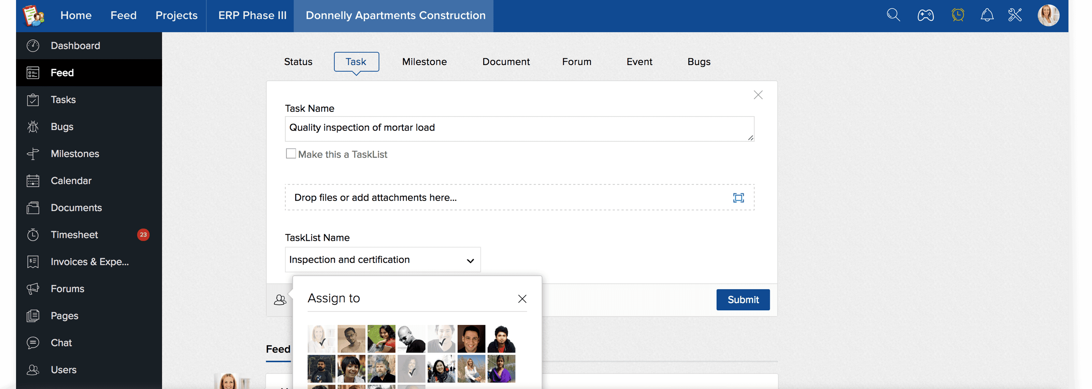
Task: Open the search magnifier icon
Action: (893, 15)
